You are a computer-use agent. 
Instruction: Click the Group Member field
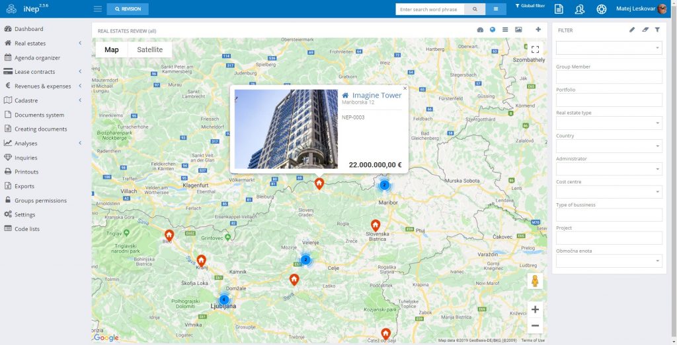tap(609, 77)
